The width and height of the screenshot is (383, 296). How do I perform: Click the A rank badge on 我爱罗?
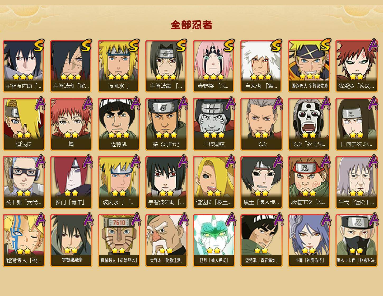[373, 45]
